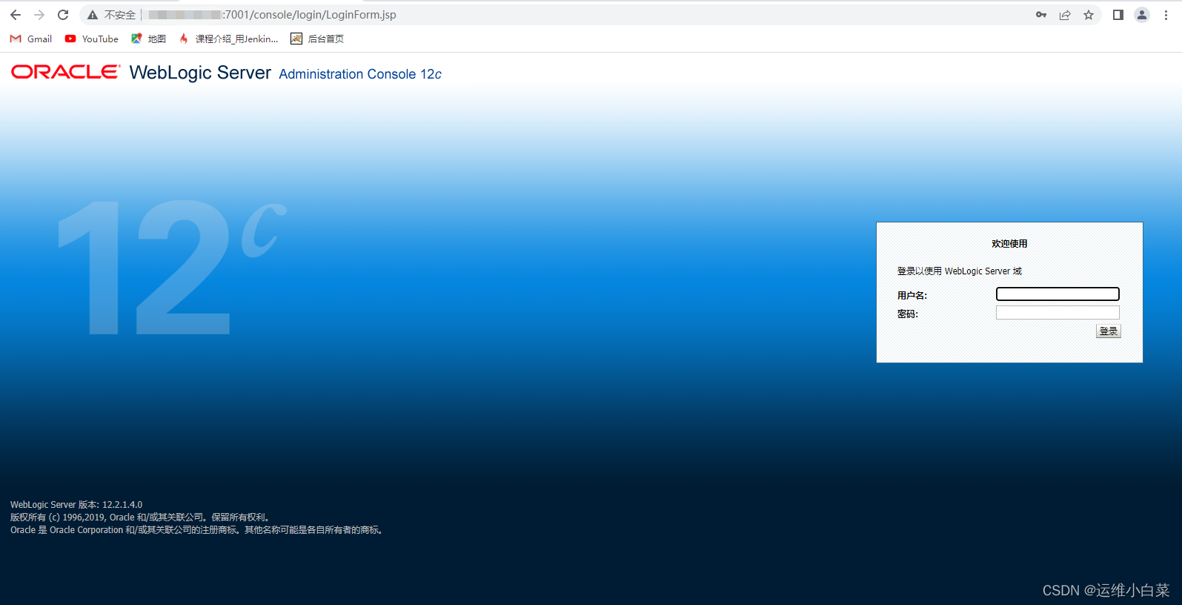Click the address bar URL text

pos(273,15)
